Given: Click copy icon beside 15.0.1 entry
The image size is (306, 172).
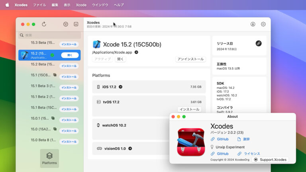Looking at the screenshot, I should [53, 118].
